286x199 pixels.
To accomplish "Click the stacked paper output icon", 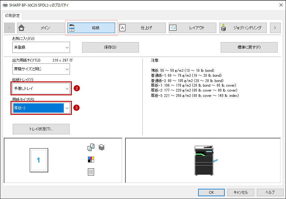I will [x=102, y=147].
